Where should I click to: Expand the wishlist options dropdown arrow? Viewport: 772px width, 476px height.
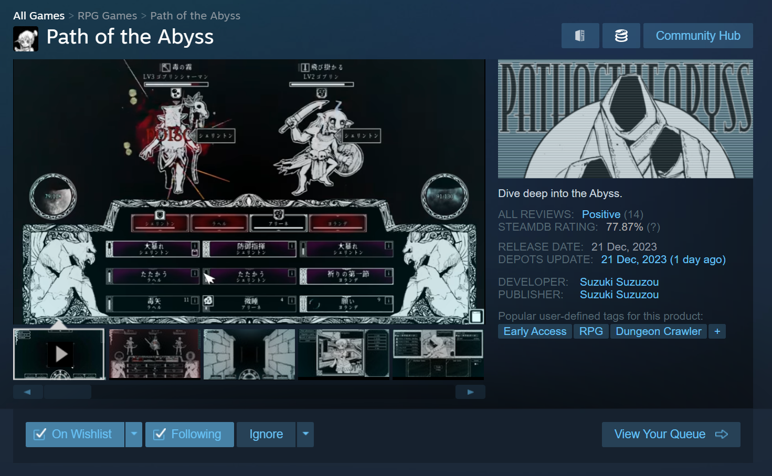(134, 435)
